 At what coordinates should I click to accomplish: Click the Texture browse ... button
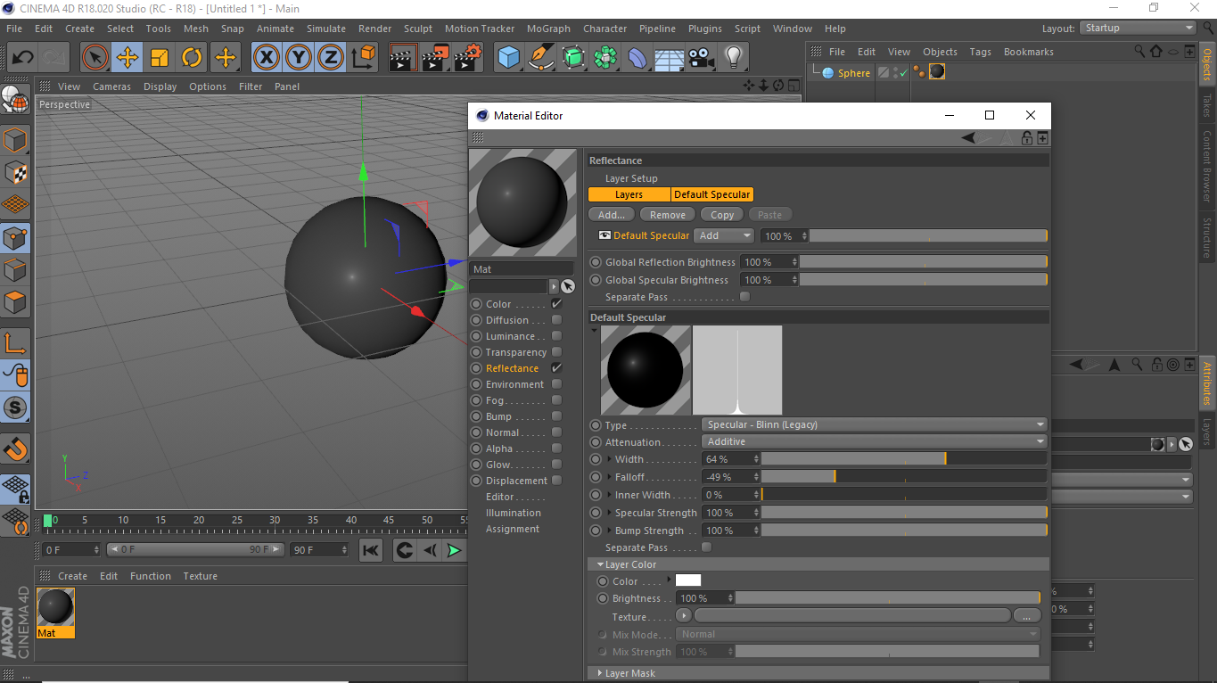tap(1027, 615)
